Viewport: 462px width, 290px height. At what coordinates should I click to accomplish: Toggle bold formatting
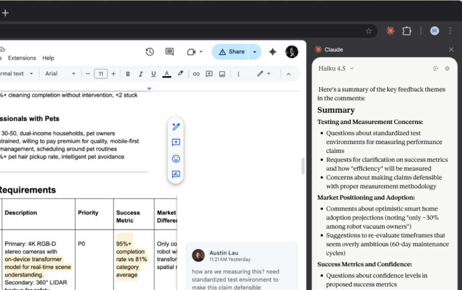tap(128, 74)
